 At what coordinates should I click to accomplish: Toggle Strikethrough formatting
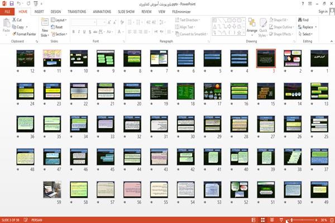point(95,32)
